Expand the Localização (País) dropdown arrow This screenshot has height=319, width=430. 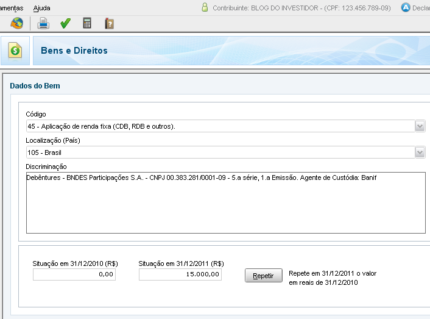pos(420,152)
